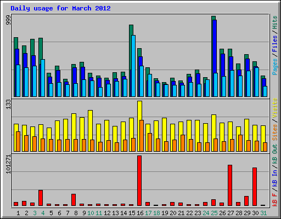Click the 'Hits' legend label
The image size is (281, 219).
275,22
